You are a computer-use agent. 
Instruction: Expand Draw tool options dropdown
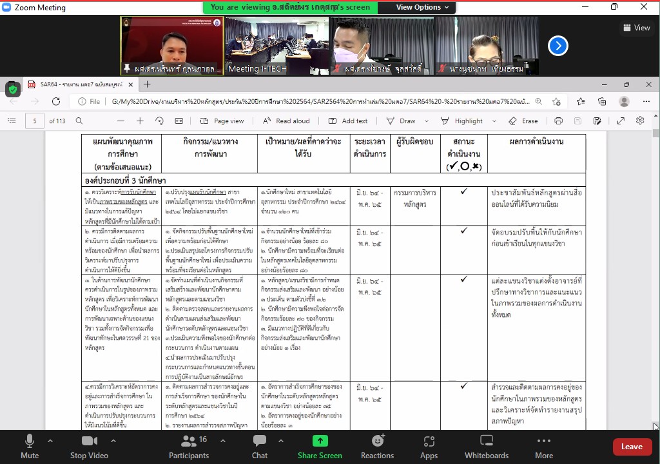point(427,121)
